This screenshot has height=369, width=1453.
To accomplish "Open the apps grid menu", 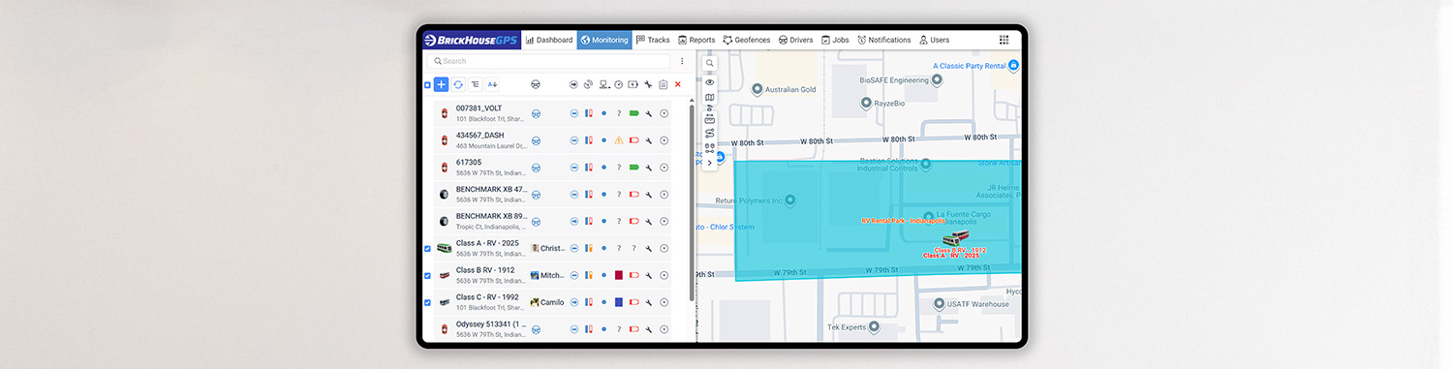I will (x=1004, y=40).
